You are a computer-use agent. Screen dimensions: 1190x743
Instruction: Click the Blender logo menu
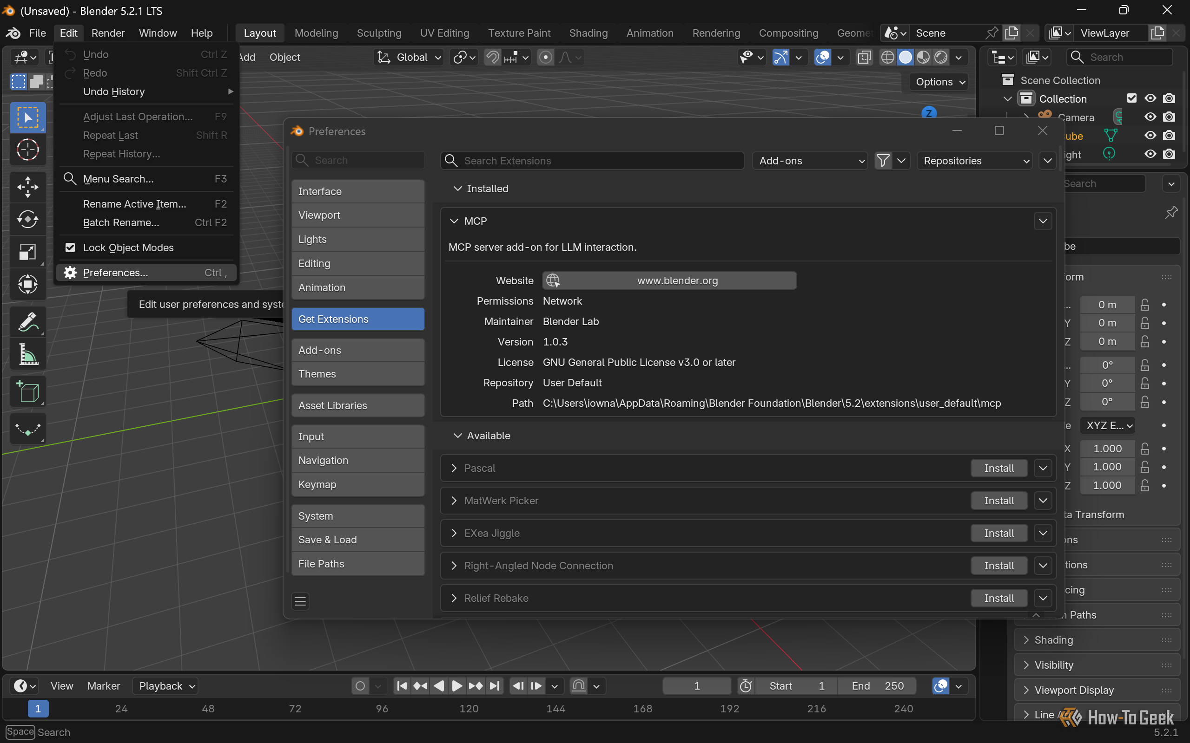pyautogui.click(x=13, y=33)
